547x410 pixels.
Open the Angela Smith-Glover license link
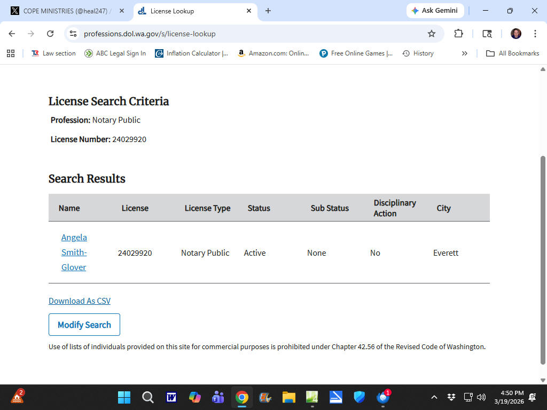(x=74, y=252)
